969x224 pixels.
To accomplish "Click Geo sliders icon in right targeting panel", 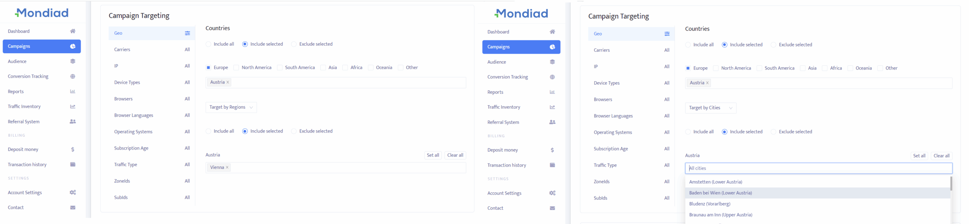I will click(667, 34).
